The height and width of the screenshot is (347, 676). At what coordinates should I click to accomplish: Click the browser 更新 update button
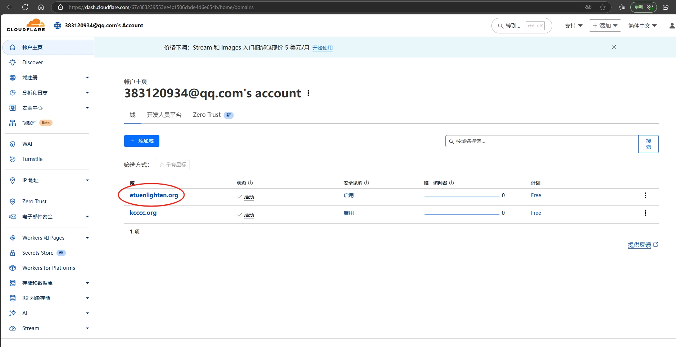click(x=644, y=7)
